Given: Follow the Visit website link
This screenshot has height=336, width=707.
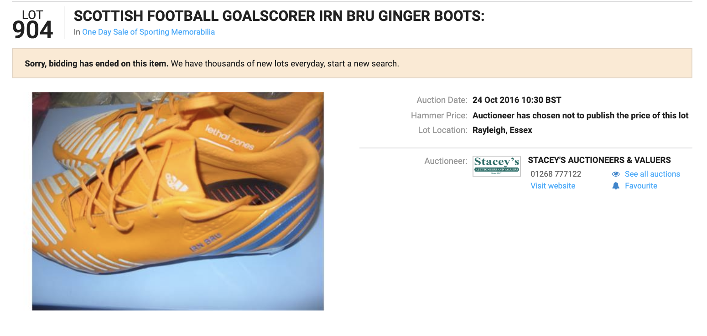Looking at the screenshot, I should [553, 186].
